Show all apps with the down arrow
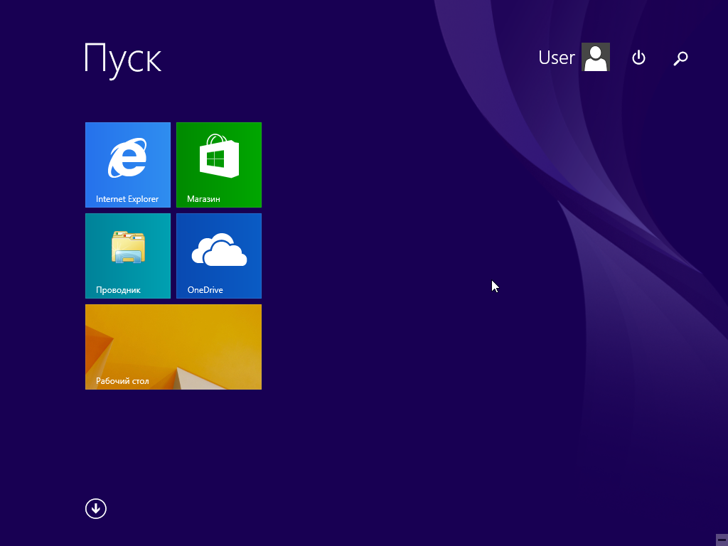Screen dimensions: 728x546 (x=96, y=509)
